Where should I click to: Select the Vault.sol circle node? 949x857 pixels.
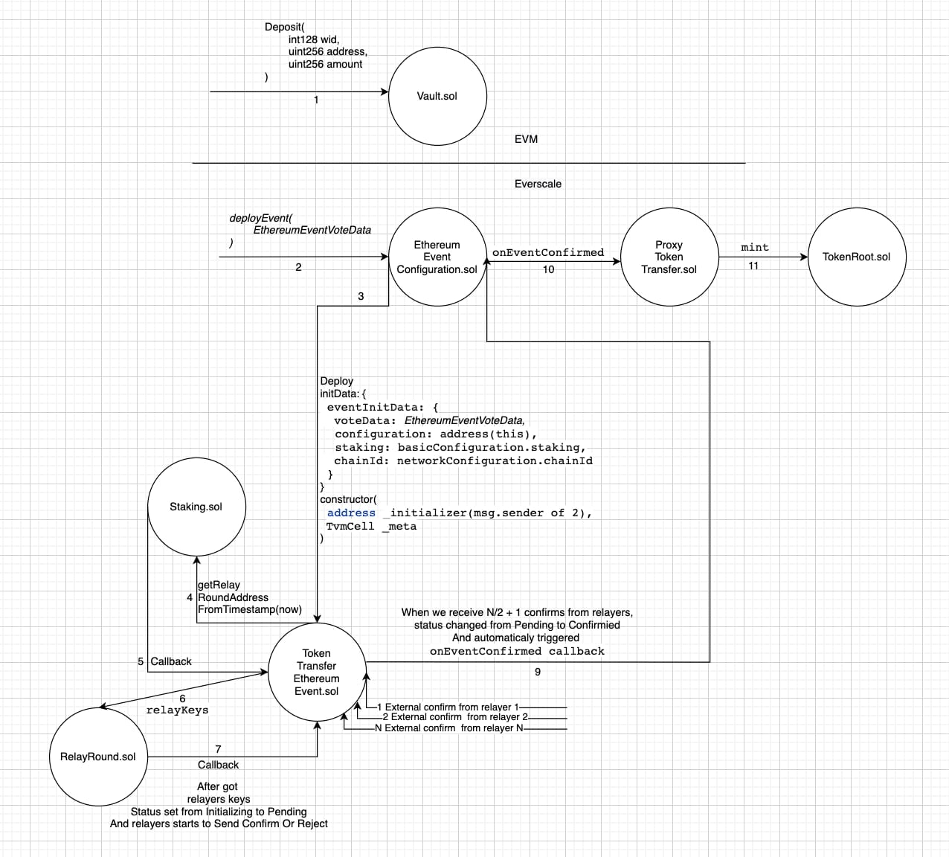(x=437, y=96)
